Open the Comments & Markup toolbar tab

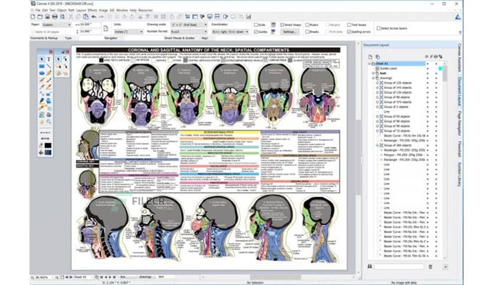(44, 38)
